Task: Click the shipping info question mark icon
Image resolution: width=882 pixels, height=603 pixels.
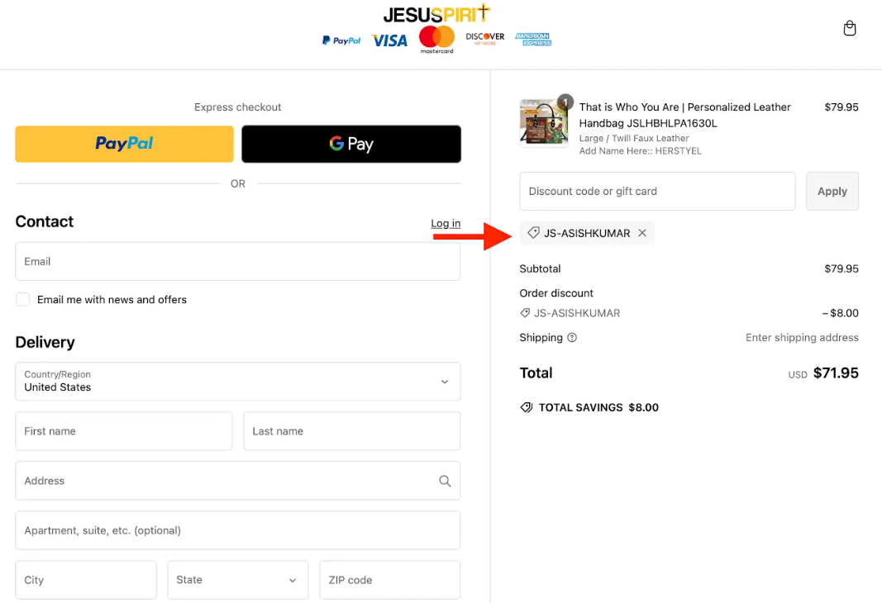Action: 572,338
